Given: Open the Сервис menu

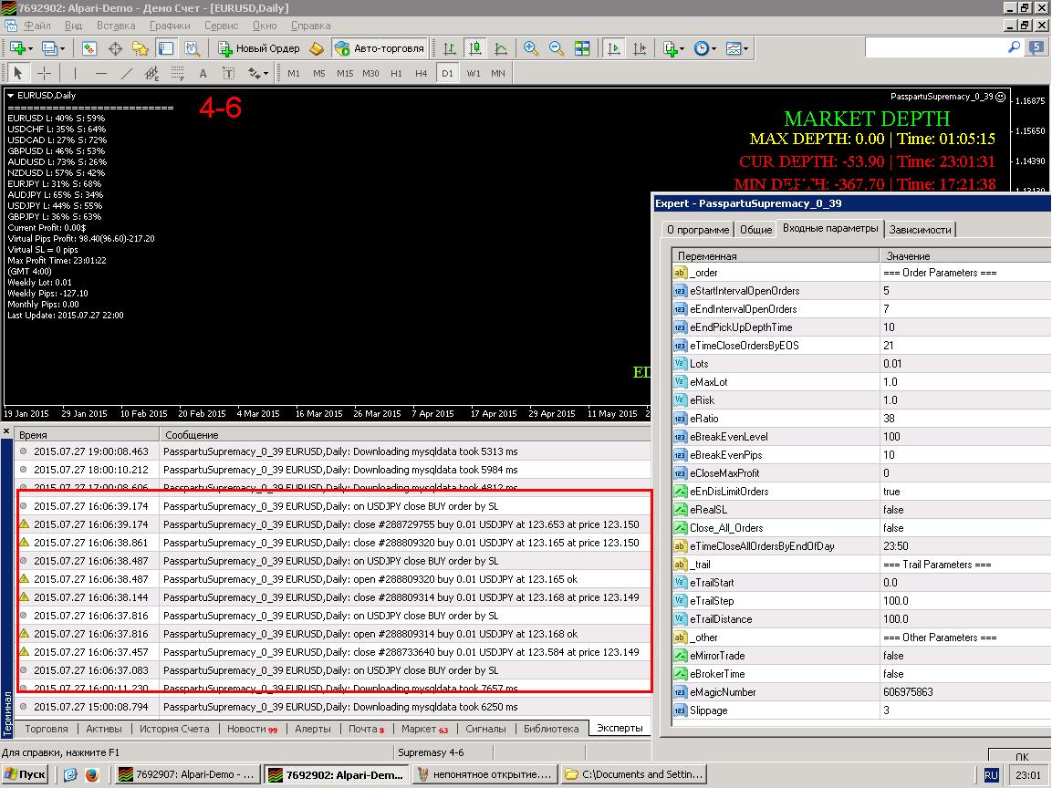Looking at the screenshot, I should pos(221,26).
